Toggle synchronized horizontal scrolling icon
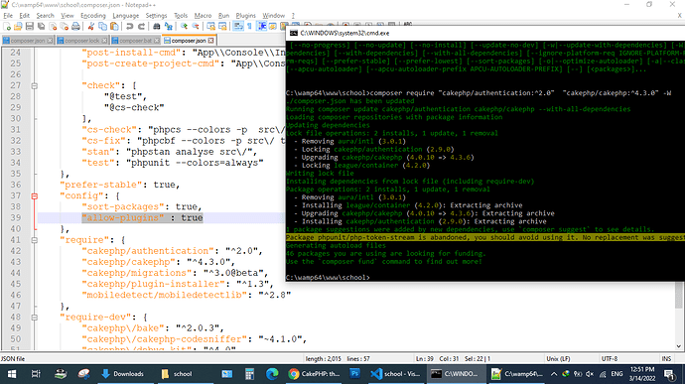Viewport: 685px width, 384px height. click(x=222, y=27)
